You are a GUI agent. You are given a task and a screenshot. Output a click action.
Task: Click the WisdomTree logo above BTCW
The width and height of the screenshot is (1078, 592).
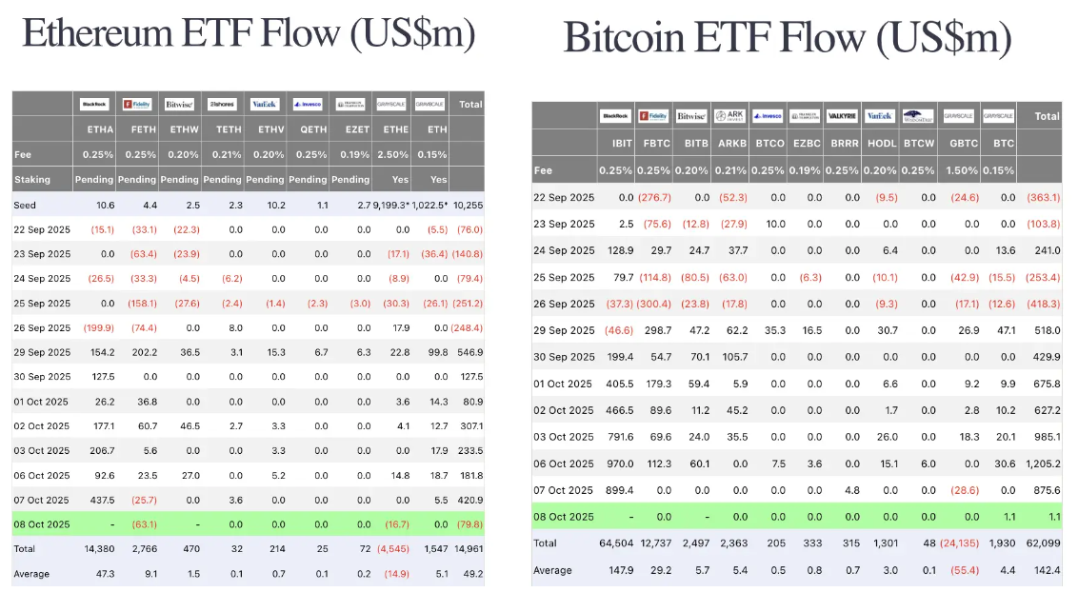(916, 116)
